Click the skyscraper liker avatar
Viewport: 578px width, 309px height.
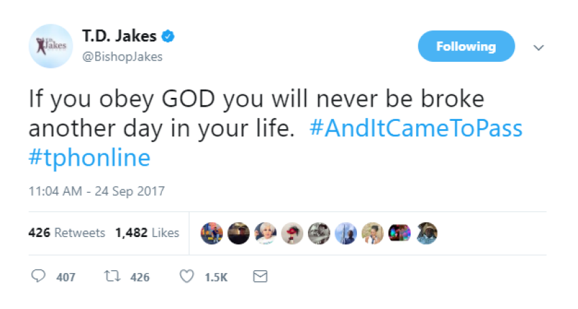[345, 233]
